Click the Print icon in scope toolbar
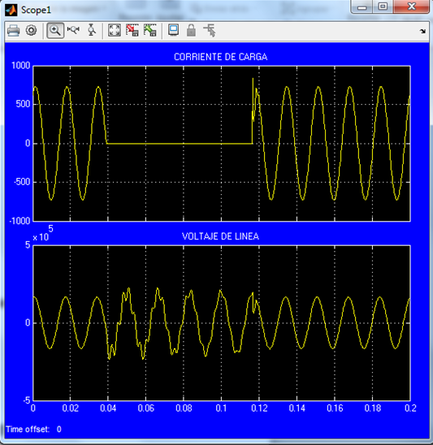 pyautogui.click(x=13, y=30)
